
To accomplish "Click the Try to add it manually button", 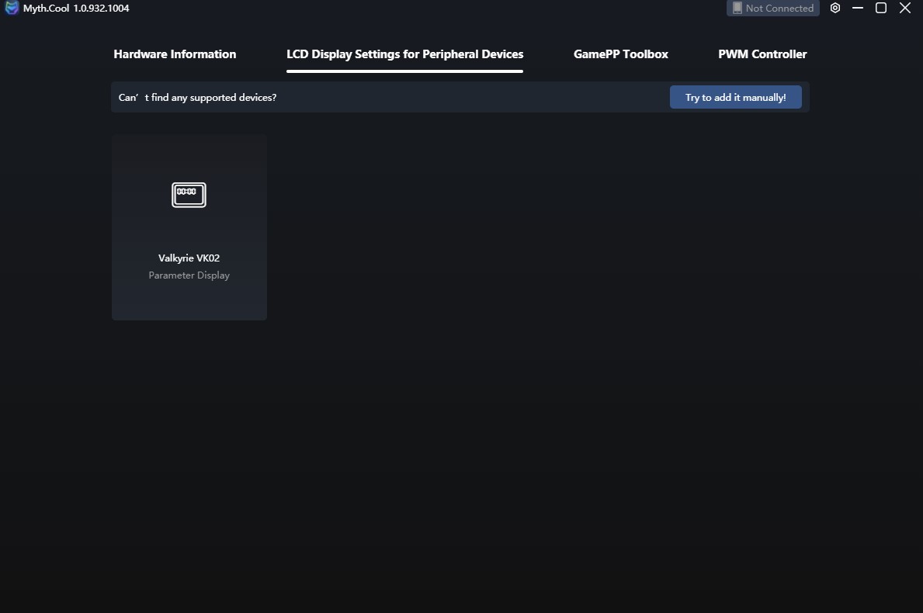I will tap(735, 97).
